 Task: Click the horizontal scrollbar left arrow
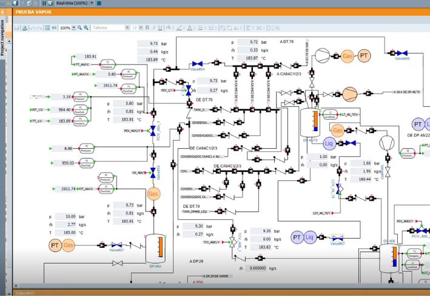[16, 286]
